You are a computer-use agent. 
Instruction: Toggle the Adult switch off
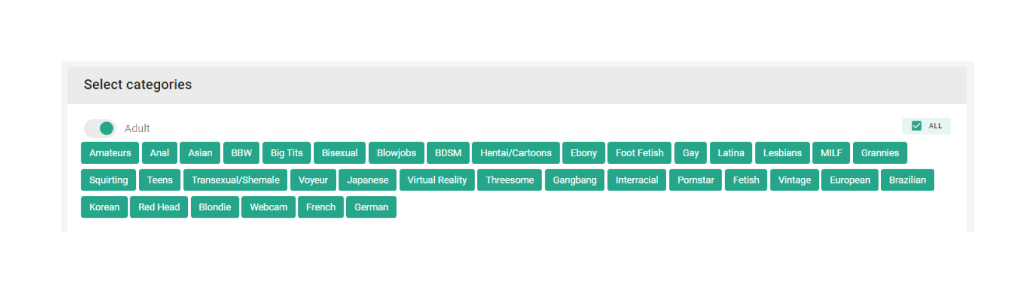click(100, 128)
